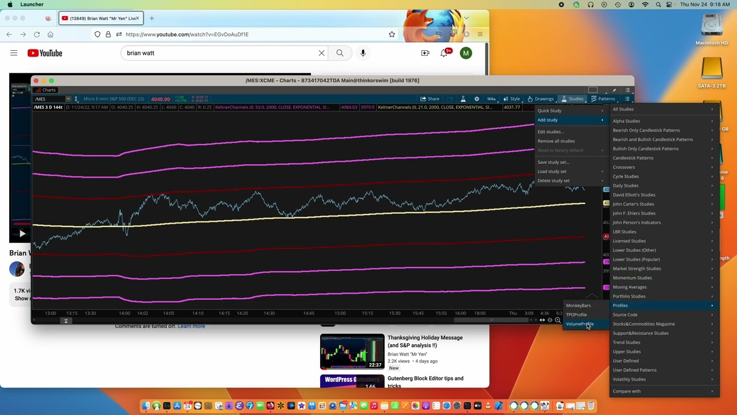Expand the Delete study set submenu
737x415 pixels.
571,180
